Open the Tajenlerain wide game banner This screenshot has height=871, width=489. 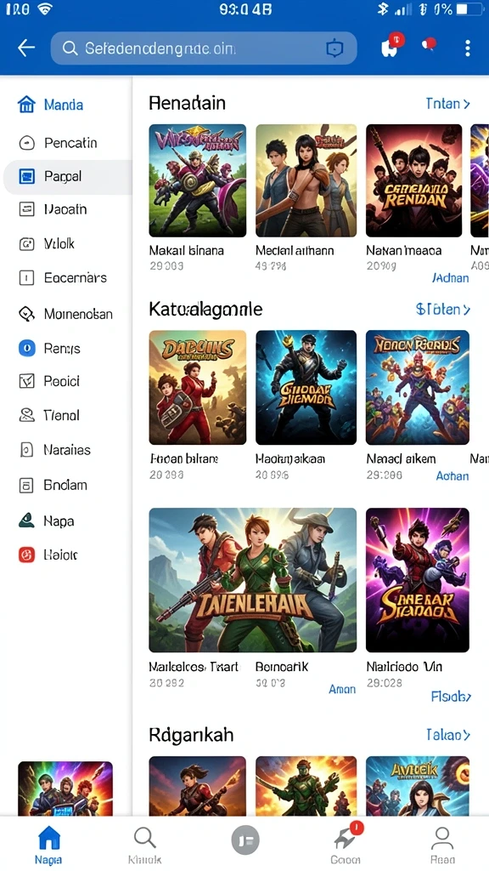tap(252, 580)
